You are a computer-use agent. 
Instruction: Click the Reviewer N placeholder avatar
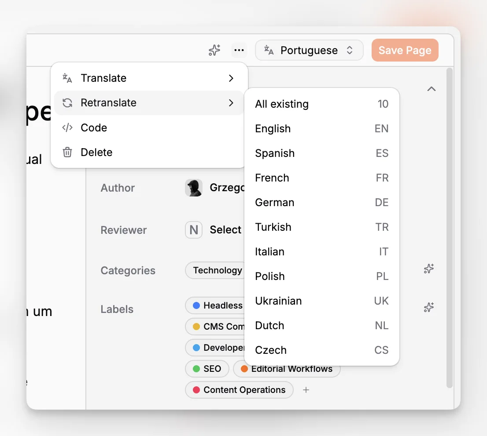pos(194,230)
